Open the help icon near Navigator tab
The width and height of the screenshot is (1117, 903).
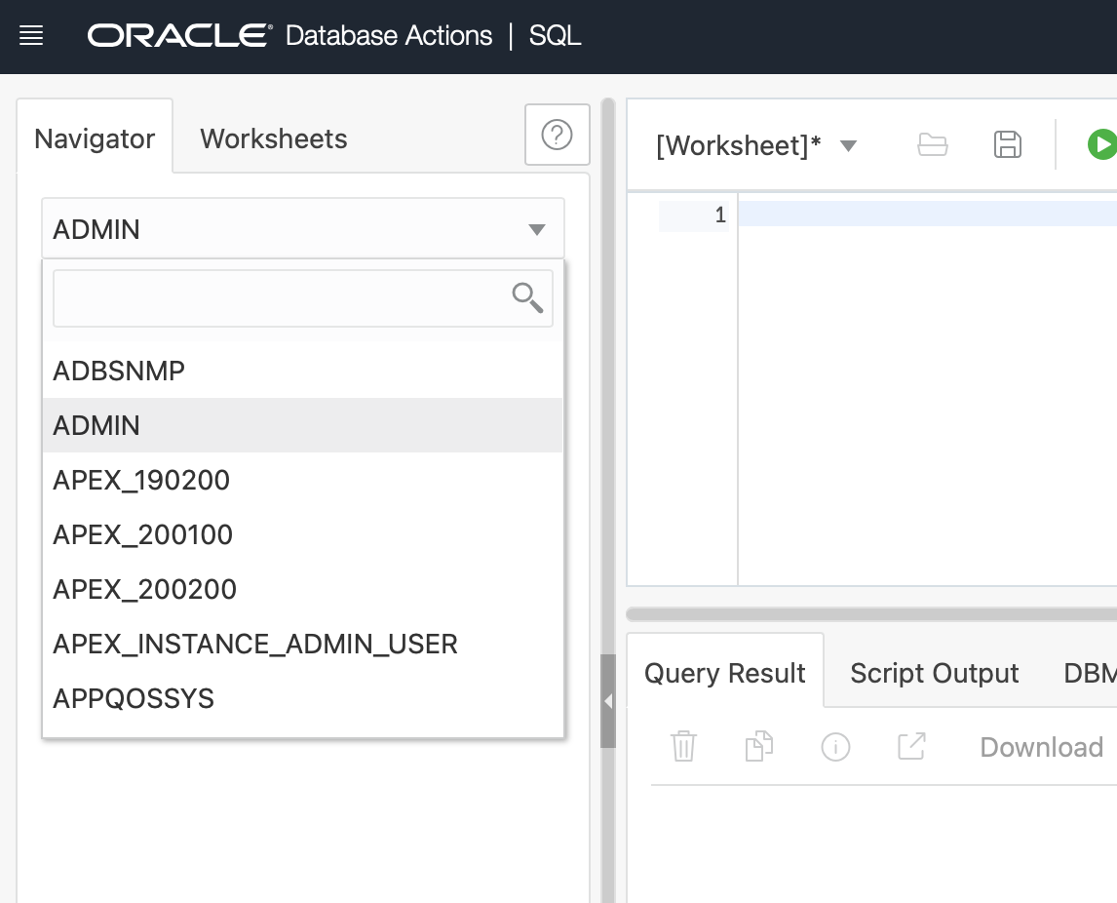click(557, 136)
